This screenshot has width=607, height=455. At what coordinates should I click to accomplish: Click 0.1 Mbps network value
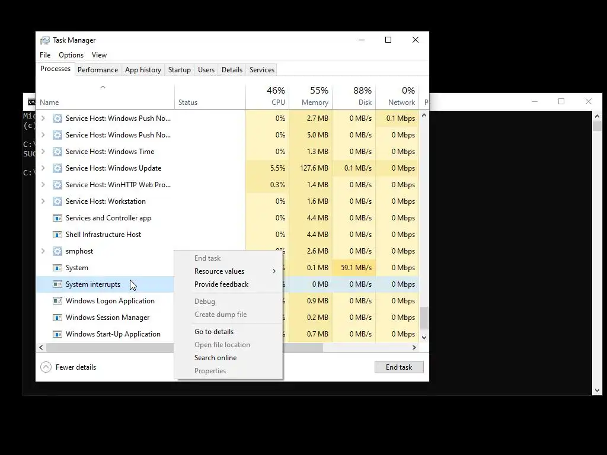(400, 118)
